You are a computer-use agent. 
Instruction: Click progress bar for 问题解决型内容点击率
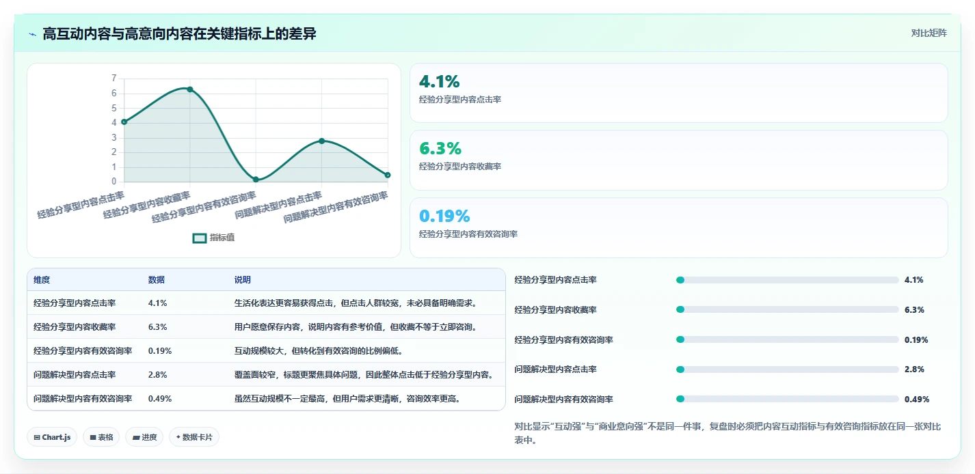(x=787, y=370)
